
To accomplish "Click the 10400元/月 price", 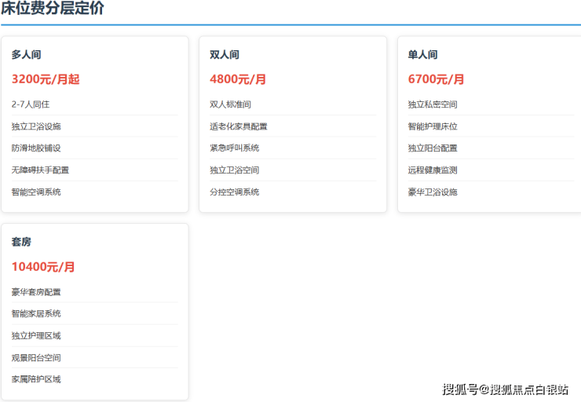I will (43, 267).
